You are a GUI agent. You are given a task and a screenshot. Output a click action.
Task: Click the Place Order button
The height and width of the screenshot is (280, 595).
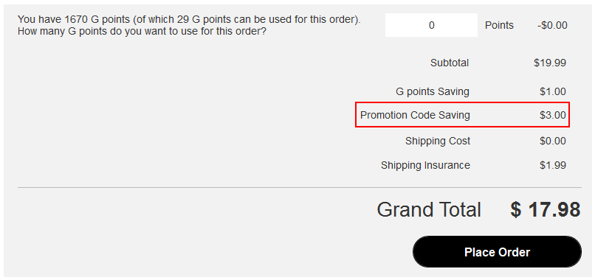coord(497,252)
